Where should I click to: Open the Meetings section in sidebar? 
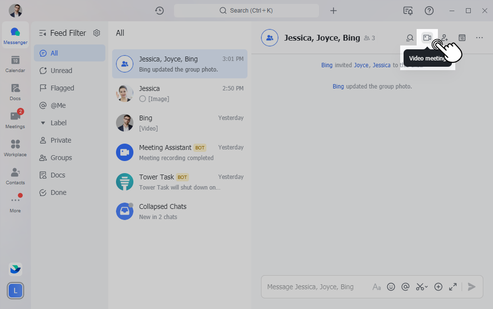[15, 119]
